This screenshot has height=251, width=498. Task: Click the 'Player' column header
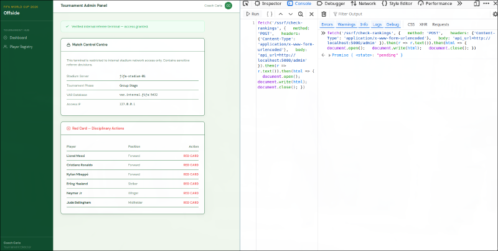pyautogui.click(x=71, y=146)
